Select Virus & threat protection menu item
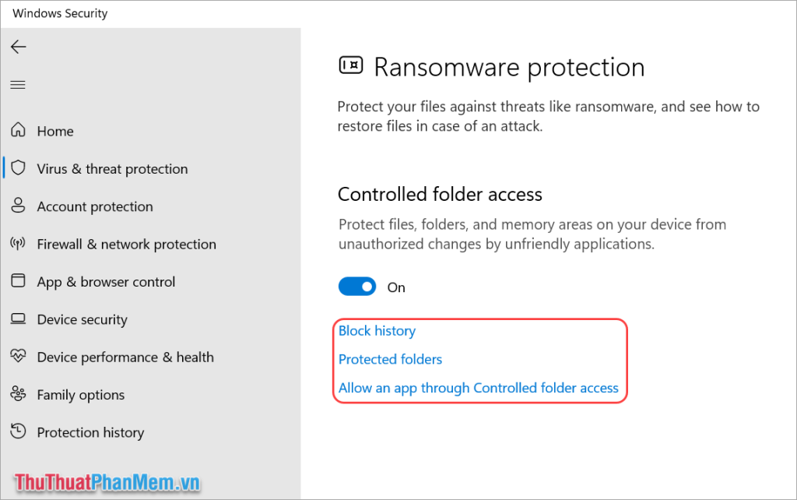The width and height of the screenshot is (797, 500). click(x=112, y=169)
